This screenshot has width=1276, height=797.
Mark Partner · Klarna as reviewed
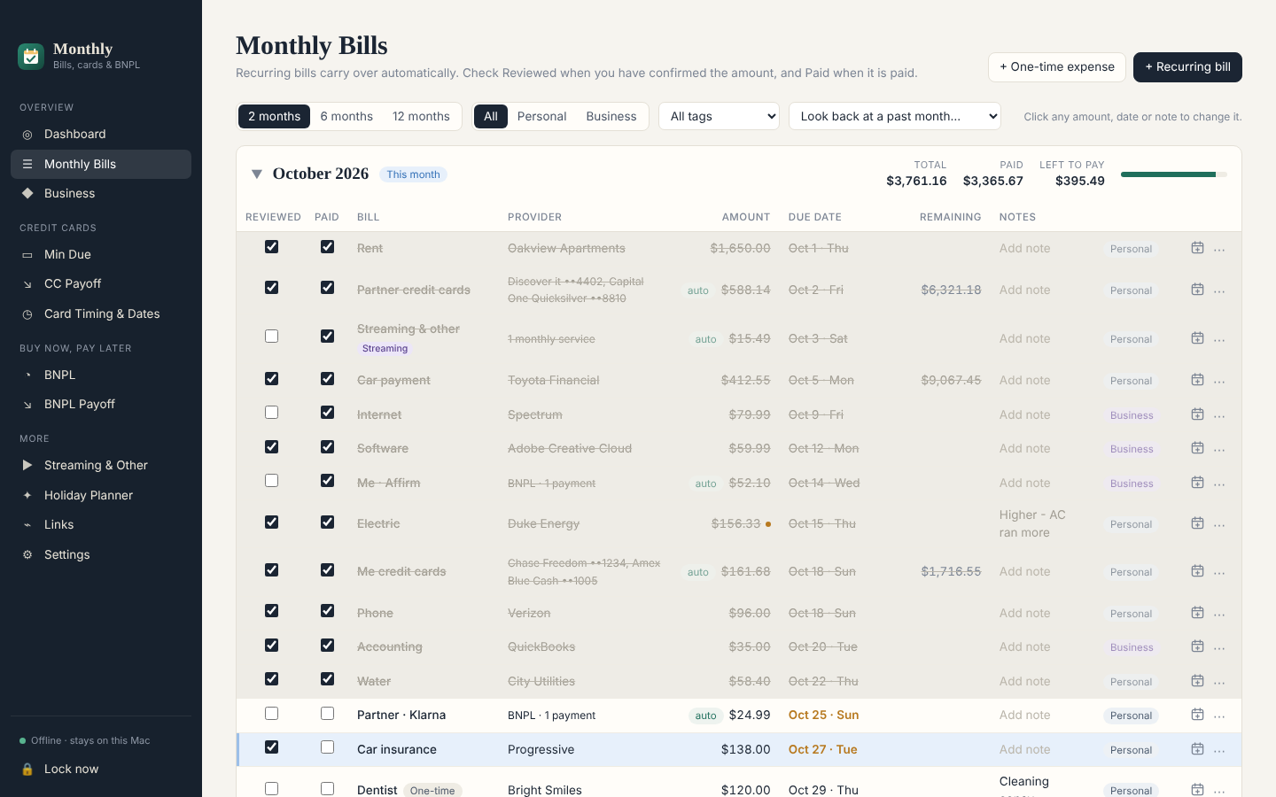(x=271, y=714)
